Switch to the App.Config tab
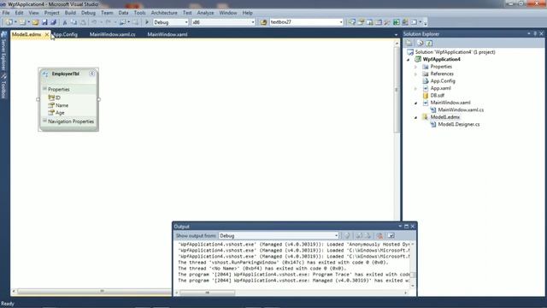 pyautogui.click(x=66, y=34)
